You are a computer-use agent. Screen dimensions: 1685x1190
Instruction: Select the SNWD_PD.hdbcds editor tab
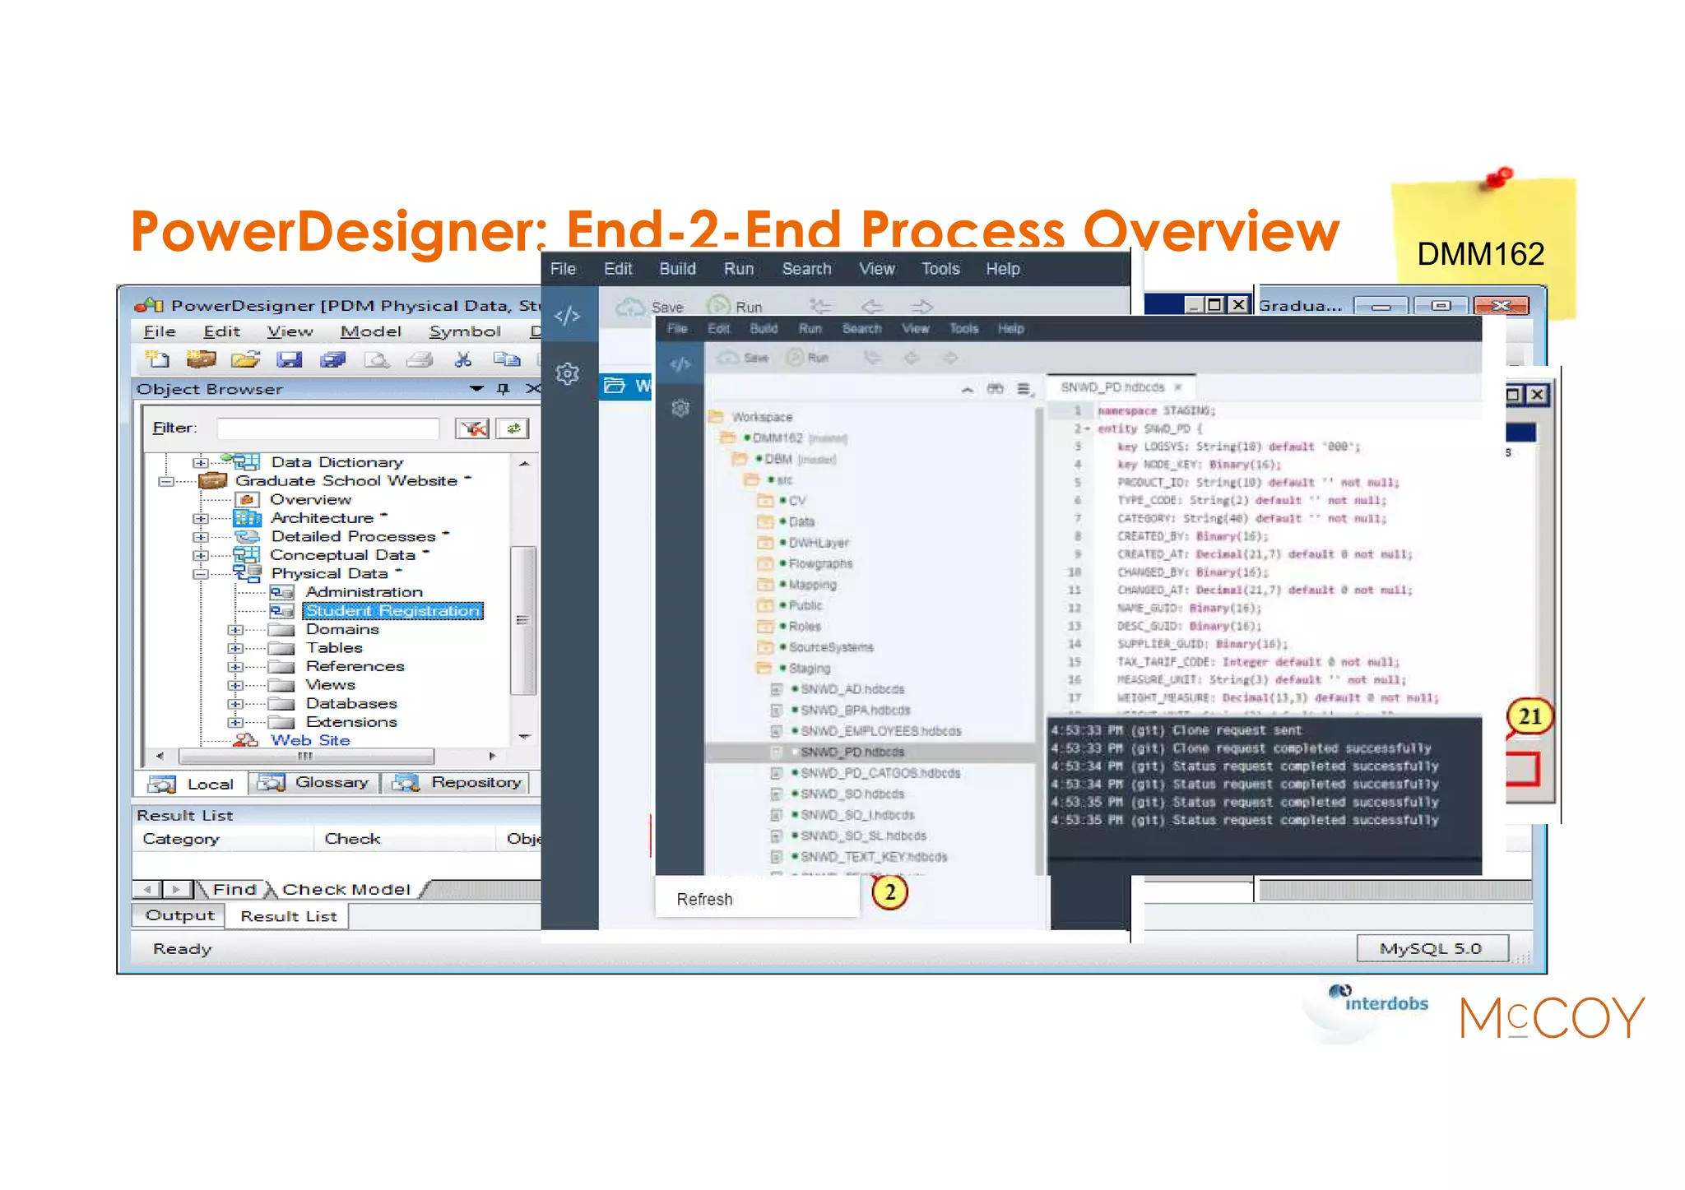[1119, 387]
